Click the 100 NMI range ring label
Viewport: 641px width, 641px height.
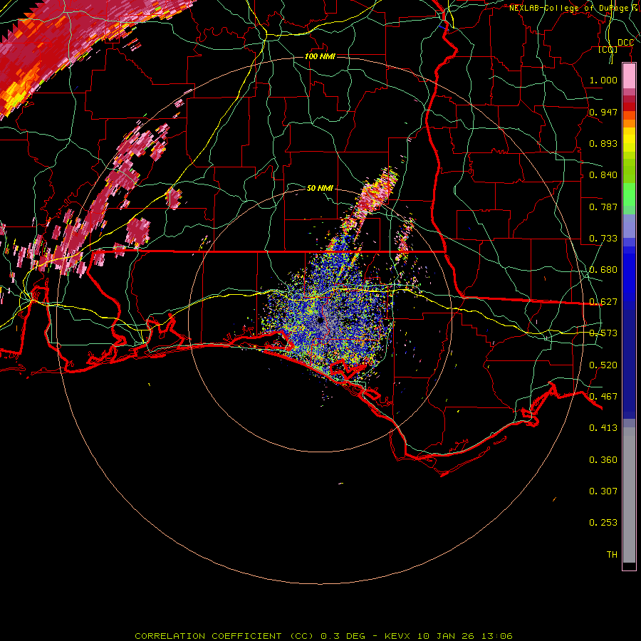coord(320,56)
